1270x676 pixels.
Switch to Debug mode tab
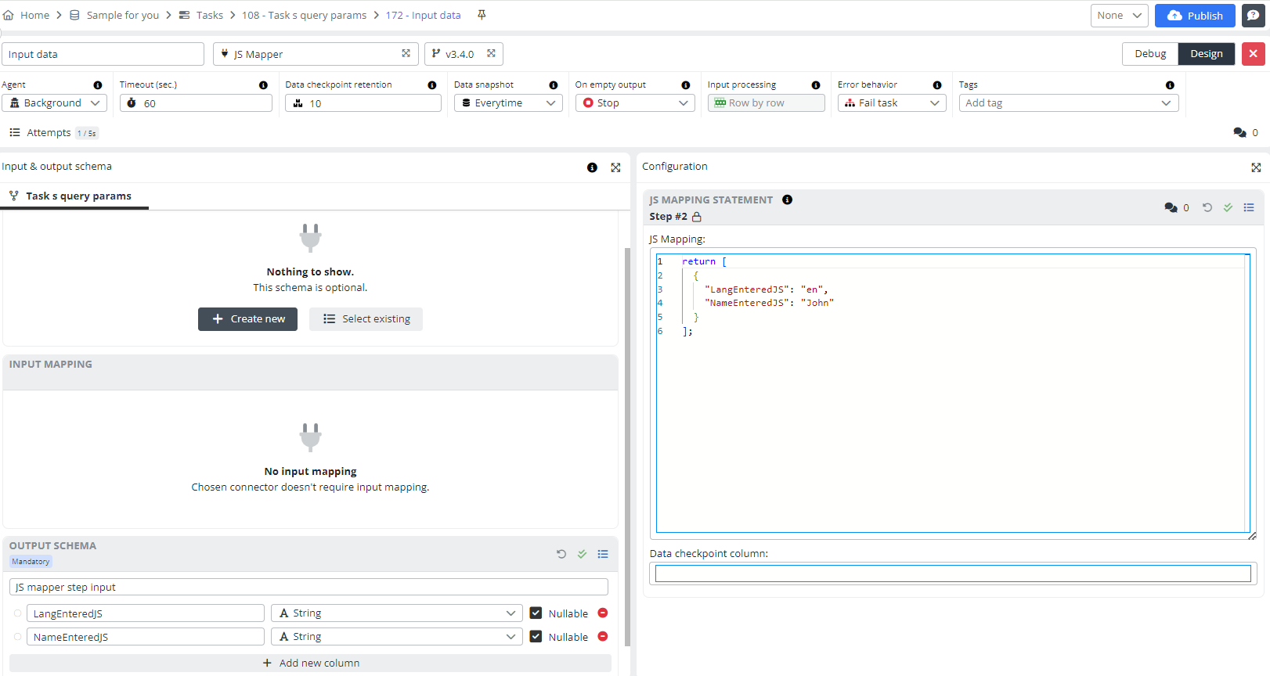(1149, 54)
